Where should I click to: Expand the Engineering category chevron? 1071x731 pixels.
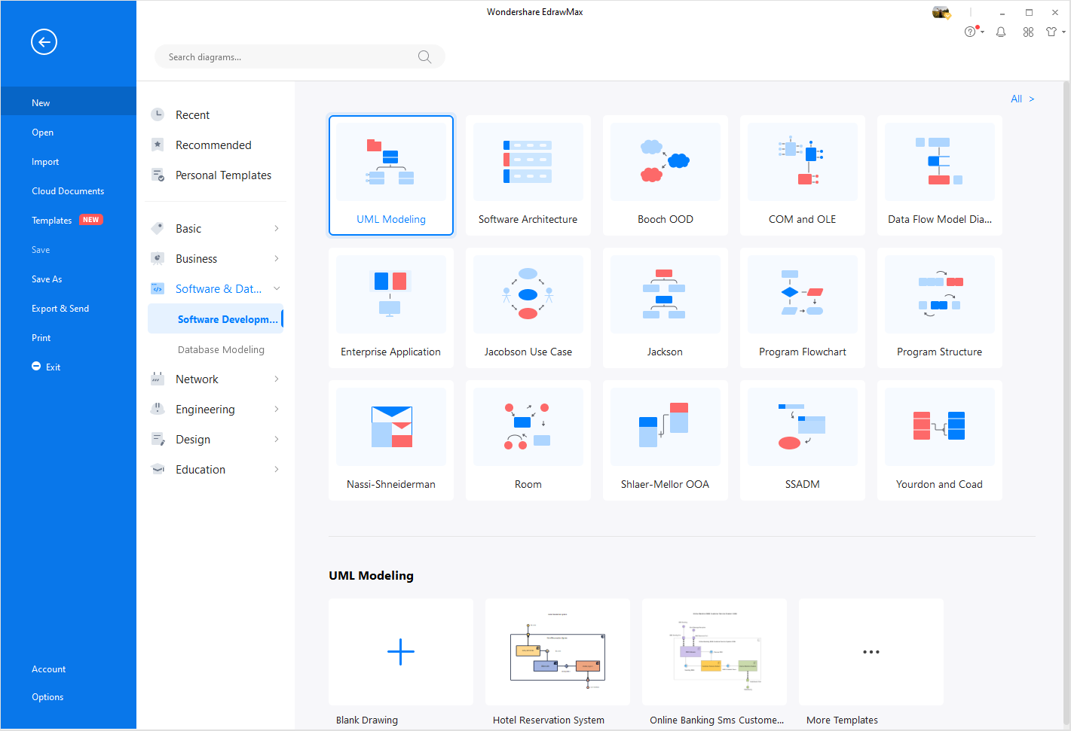(x=277, y=409)
